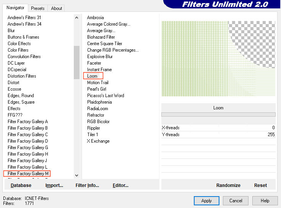281x208 pixels.
Task: Choose the X Exchange filter
Action: (x=98, y=141)
